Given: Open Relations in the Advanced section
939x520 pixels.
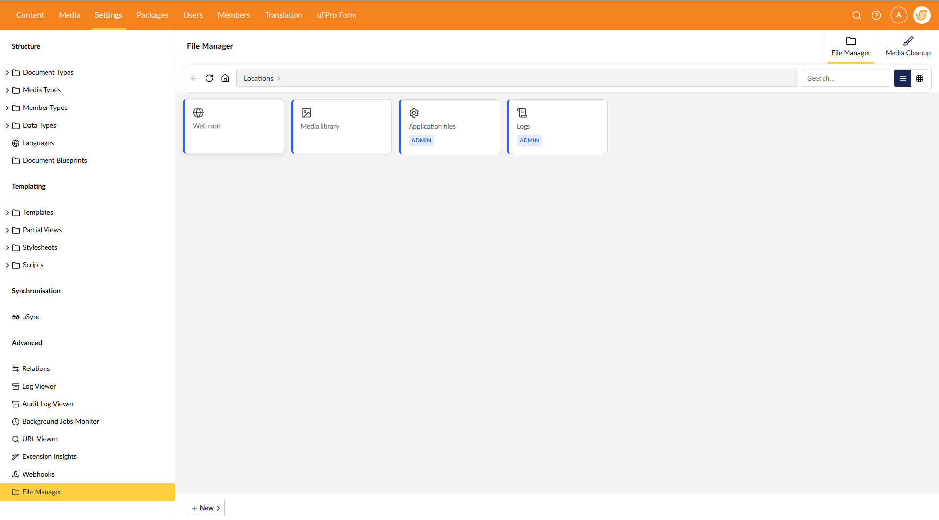Looking at the screenshot, I should (36, 368).
